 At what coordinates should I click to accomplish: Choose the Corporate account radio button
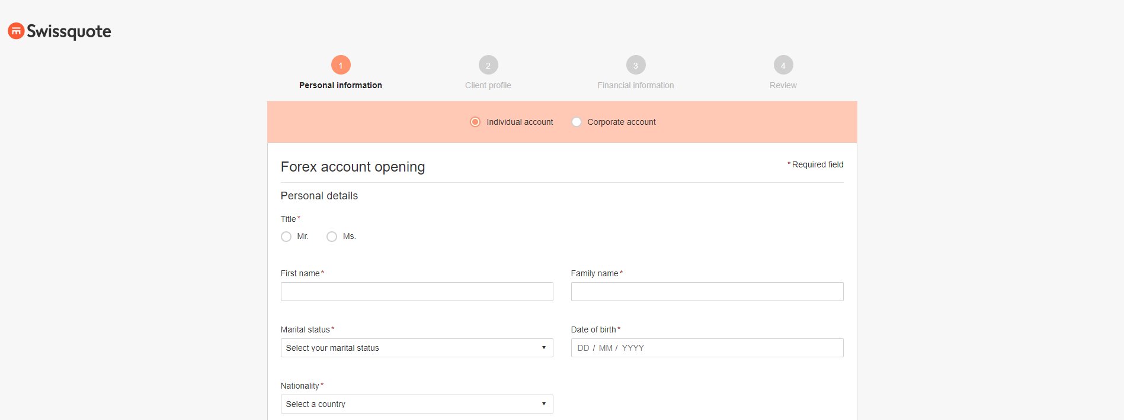pos(576,122)
